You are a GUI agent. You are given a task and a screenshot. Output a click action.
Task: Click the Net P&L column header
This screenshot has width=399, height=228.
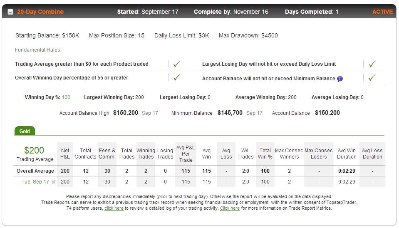click(65, 154)
